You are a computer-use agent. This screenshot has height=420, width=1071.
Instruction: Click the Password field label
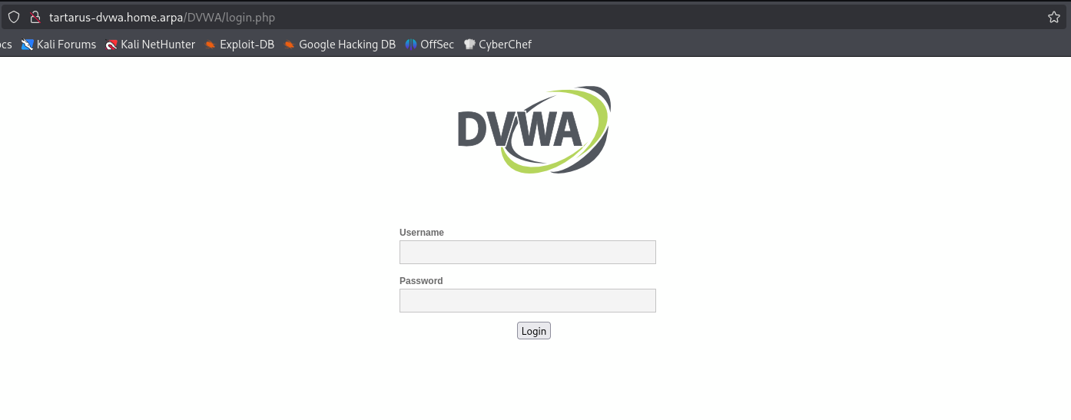coord(421,281)
